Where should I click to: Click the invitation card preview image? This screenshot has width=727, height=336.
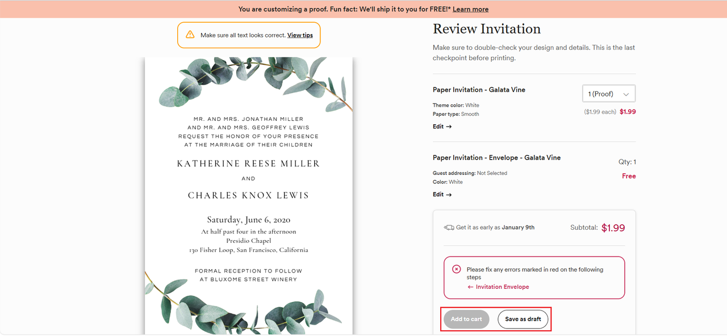coord(249,196)
